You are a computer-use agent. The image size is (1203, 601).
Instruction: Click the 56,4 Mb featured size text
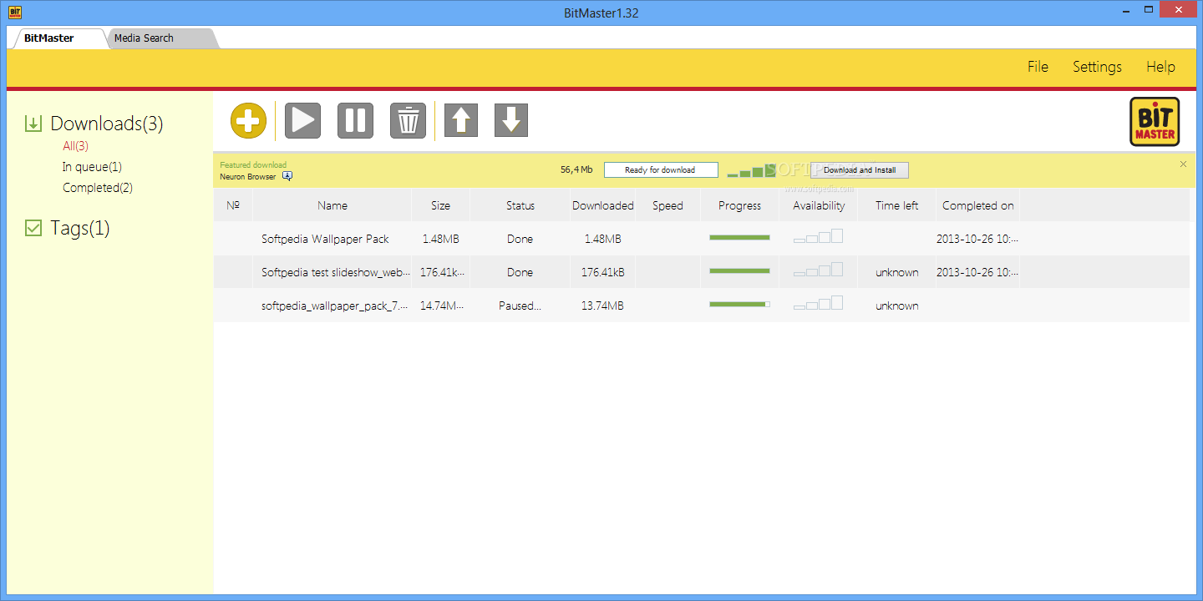pos(576,169)
